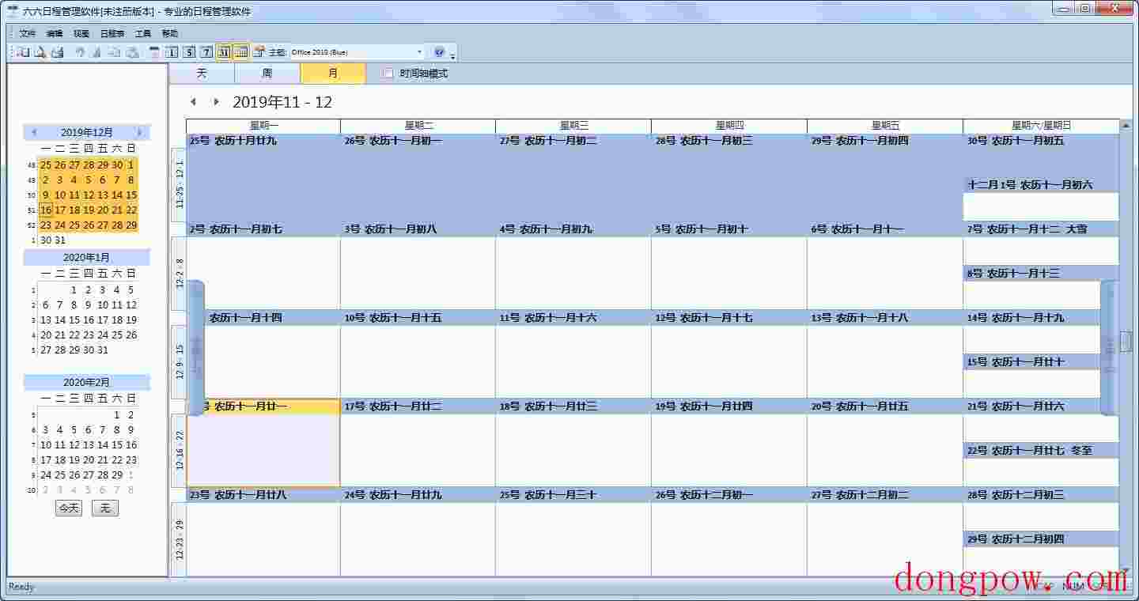This screenshot has height=601, width=1139.
Task: Click the calendar scrollbar up arrow
Action: point(1126,125)
